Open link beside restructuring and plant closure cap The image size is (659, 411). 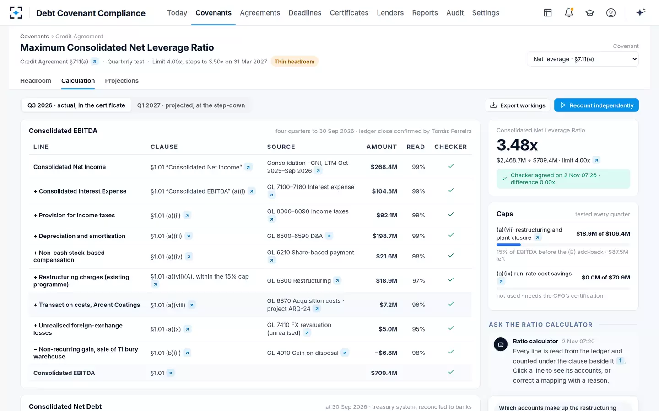point(538,238)
